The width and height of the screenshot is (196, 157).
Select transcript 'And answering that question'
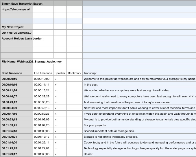click(139, 102)
